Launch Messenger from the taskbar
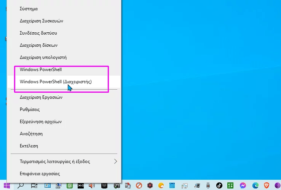This screenshot has height=190, width=281. [243, 185]
